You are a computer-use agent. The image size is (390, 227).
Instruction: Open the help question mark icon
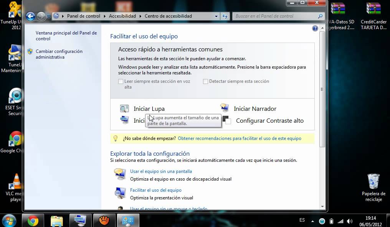pyautogui.click(x=315, y=28)
